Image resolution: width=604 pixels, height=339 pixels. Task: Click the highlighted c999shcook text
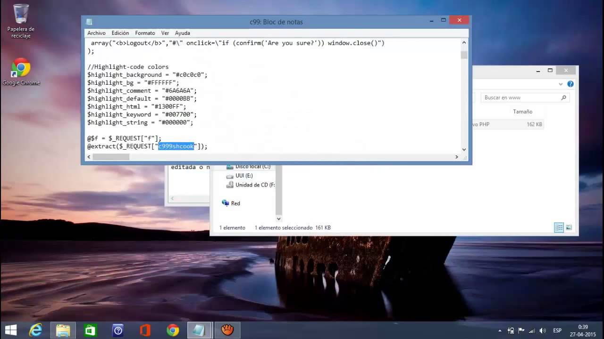click(176, 146)
